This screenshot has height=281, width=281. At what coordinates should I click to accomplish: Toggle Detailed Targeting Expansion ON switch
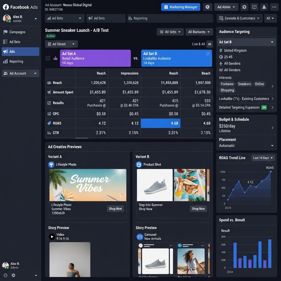click(264, 108)
